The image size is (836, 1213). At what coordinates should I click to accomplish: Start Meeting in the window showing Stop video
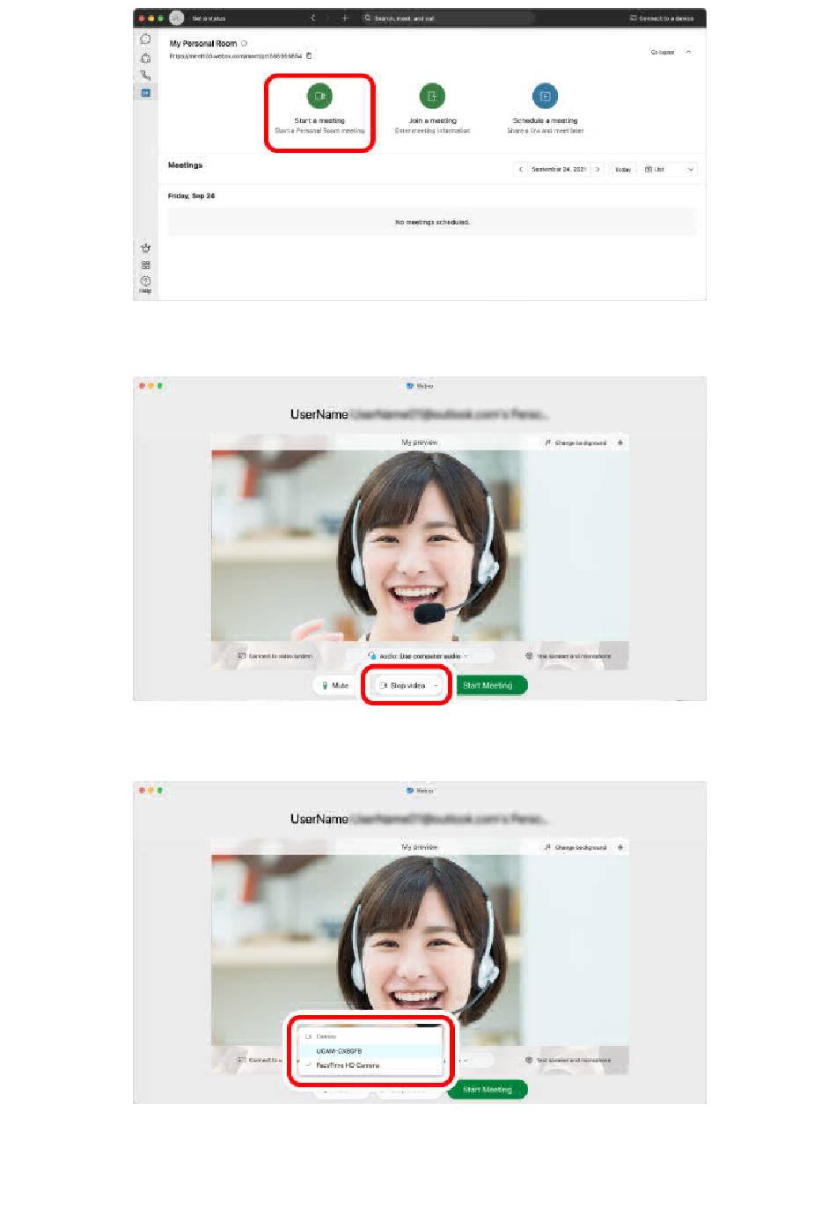click(x=488, y=685)
